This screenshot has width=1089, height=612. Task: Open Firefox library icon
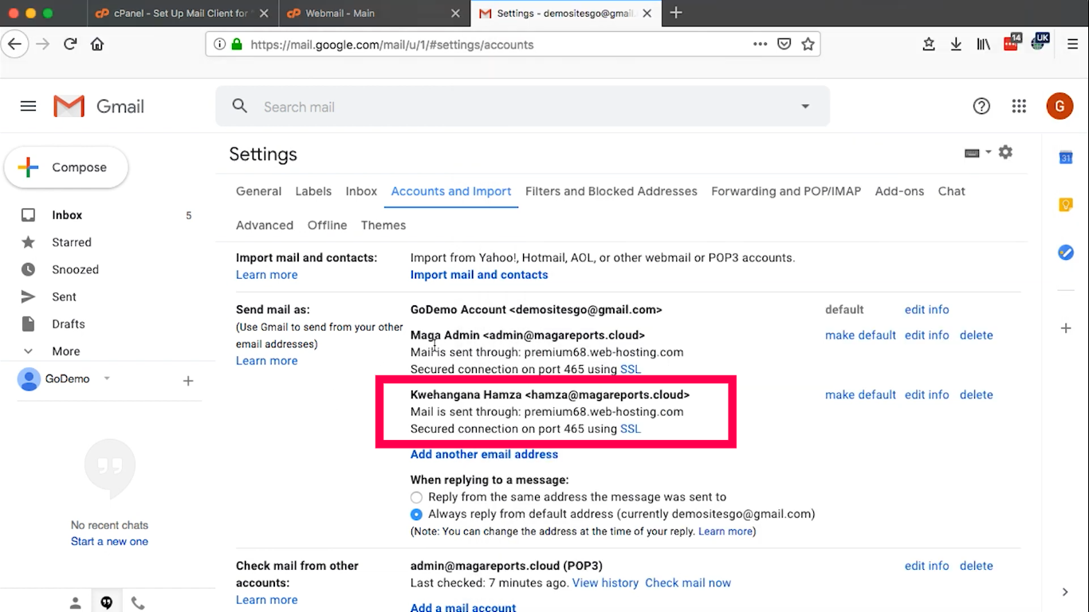pos(983,45)
